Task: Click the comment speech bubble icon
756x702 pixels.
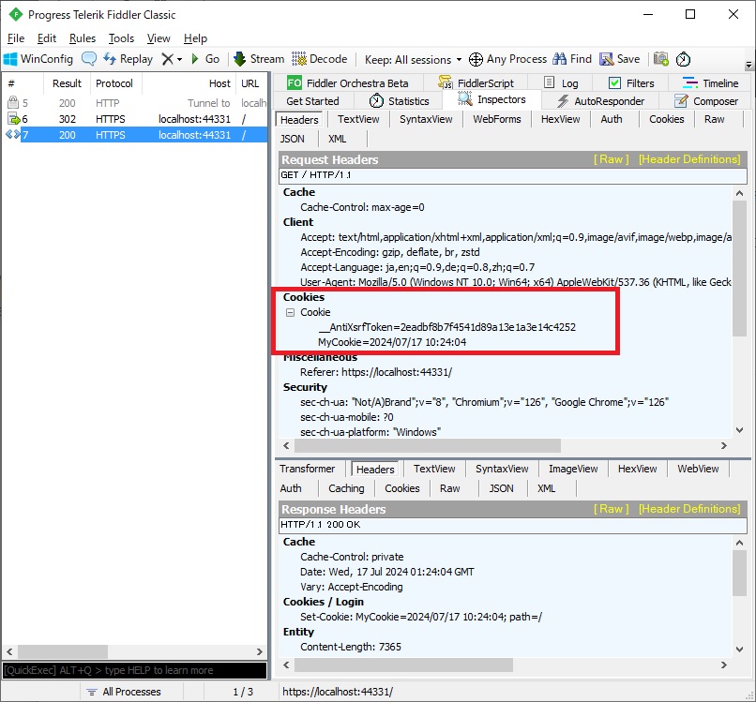Action: (x=89, y=59)
